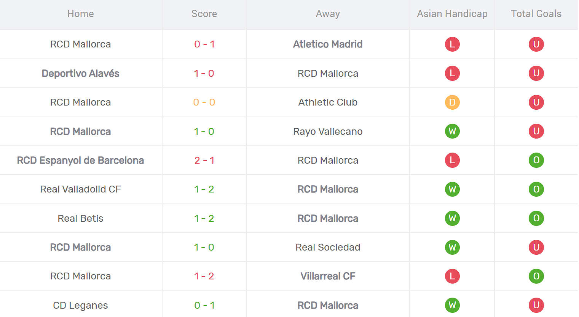The height and width of the screenshot is (317, 579).
Task: Click red L handicap badge in Villarreal CF row
Action: [452, 276]
